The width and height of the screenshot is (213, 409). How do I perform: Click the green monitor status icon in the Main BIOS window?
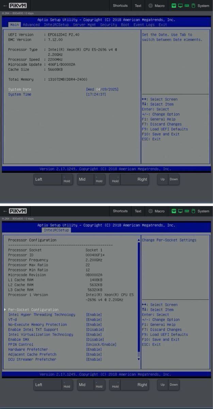pos(180,6)
